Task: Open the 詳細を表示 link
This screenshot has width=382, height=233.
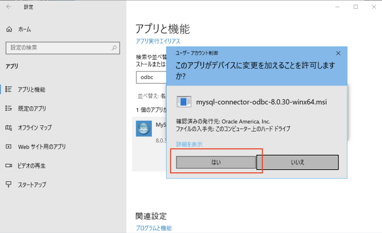Action: coord(189,144)
